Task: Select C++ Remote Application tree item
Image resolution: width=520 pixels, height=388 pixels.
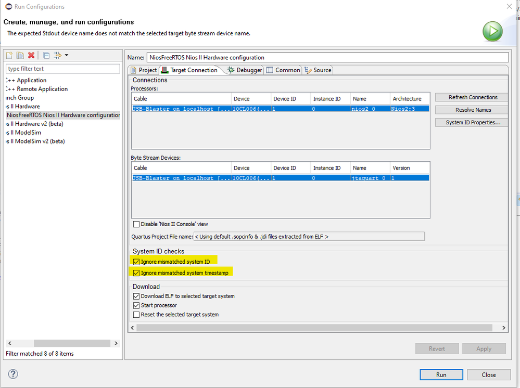Action: click(x=37, y=89)
